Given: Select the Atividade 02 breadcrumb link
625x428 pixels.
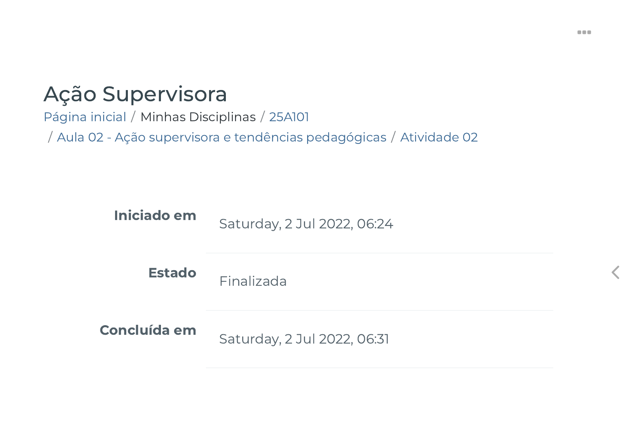Looking at the screenshot, I should tap(439, 137).
